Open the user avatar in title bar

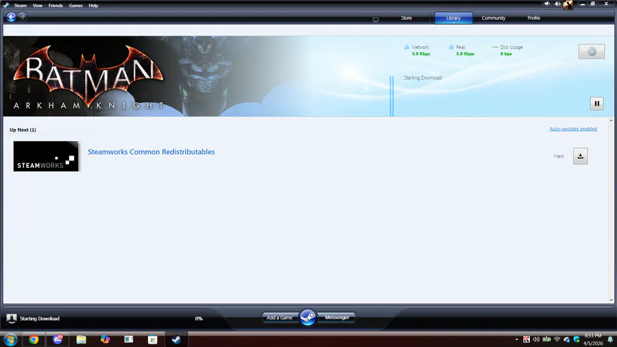pyautogui.click(x=568, y=5)
